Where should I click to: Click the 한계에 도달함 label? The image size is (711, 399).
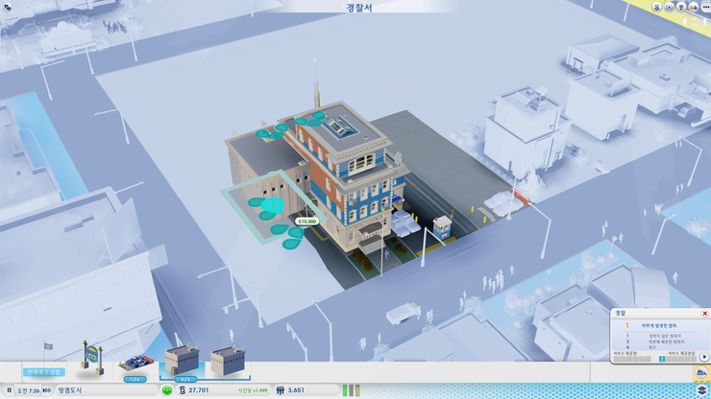point(44,372)
